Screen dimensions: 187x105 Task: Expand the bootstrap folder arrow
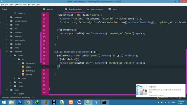(x=7, y=17)
